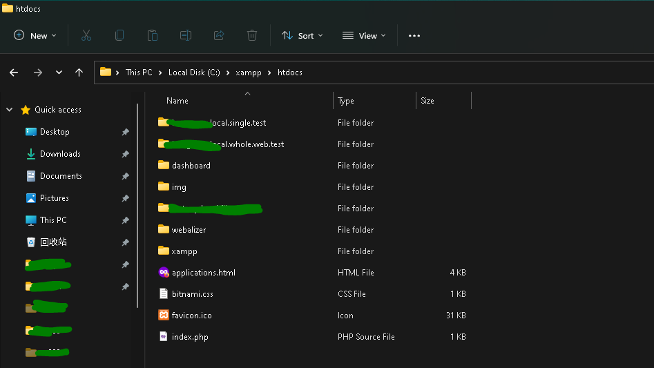This screenshot has width=654, height=368.
Task: Open the dashboard folder
Action: coord(191,166)
